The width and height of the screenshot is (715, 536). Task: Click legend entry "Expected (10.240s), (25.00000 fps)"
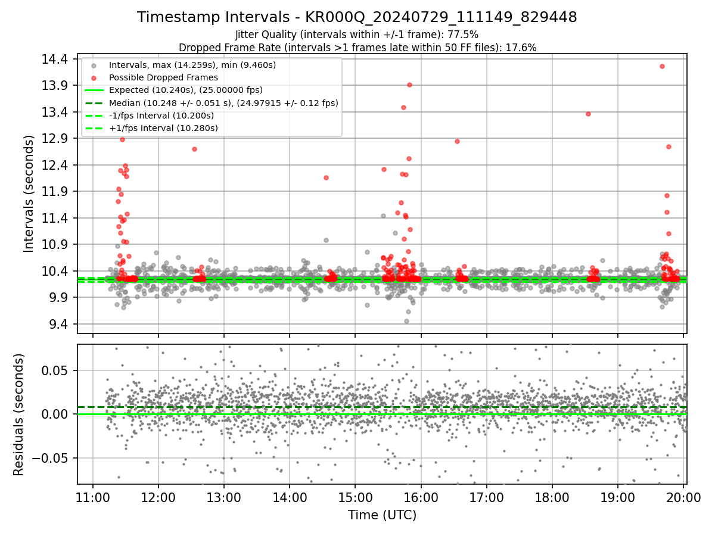(x=186, y=90)
